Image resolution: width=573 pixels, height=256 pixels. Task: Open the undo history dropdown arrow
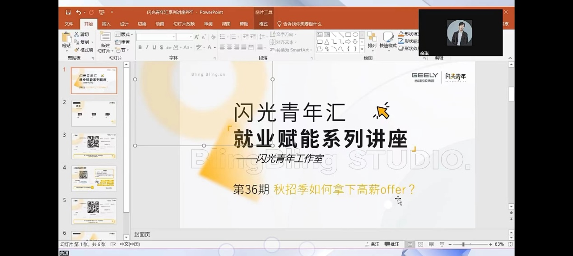pyautogui.click(x=84, y=13)
